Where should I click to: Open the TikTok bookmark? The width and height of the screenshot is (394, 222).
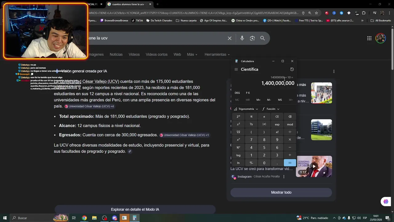tap(137, 21)
